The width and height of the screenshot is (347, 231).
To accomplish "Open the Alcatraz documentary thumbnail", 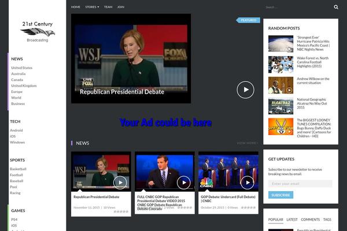I will pos(280,106).
